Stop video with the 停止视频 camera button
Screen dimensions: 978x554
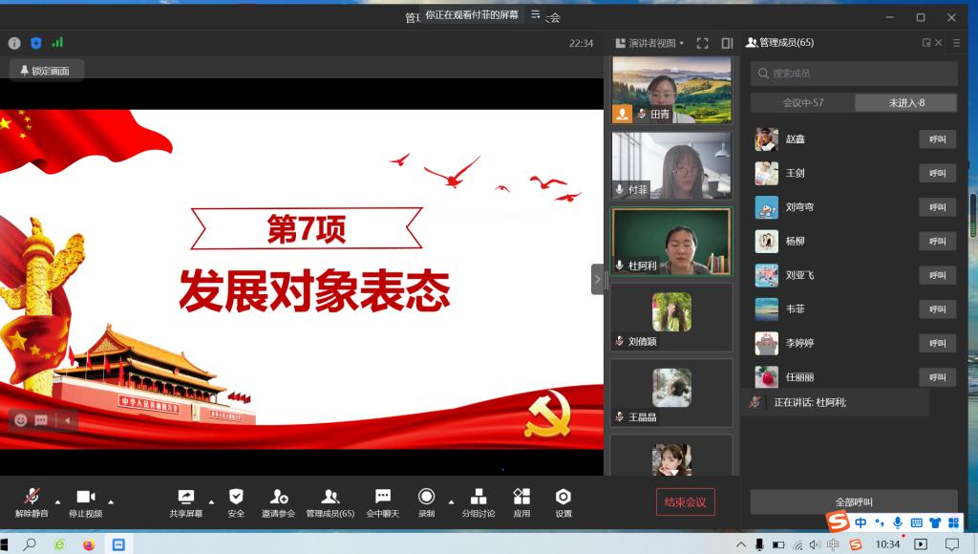pos(85,501)
